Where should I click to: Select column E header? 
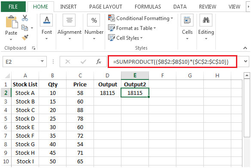click(135, 76)
